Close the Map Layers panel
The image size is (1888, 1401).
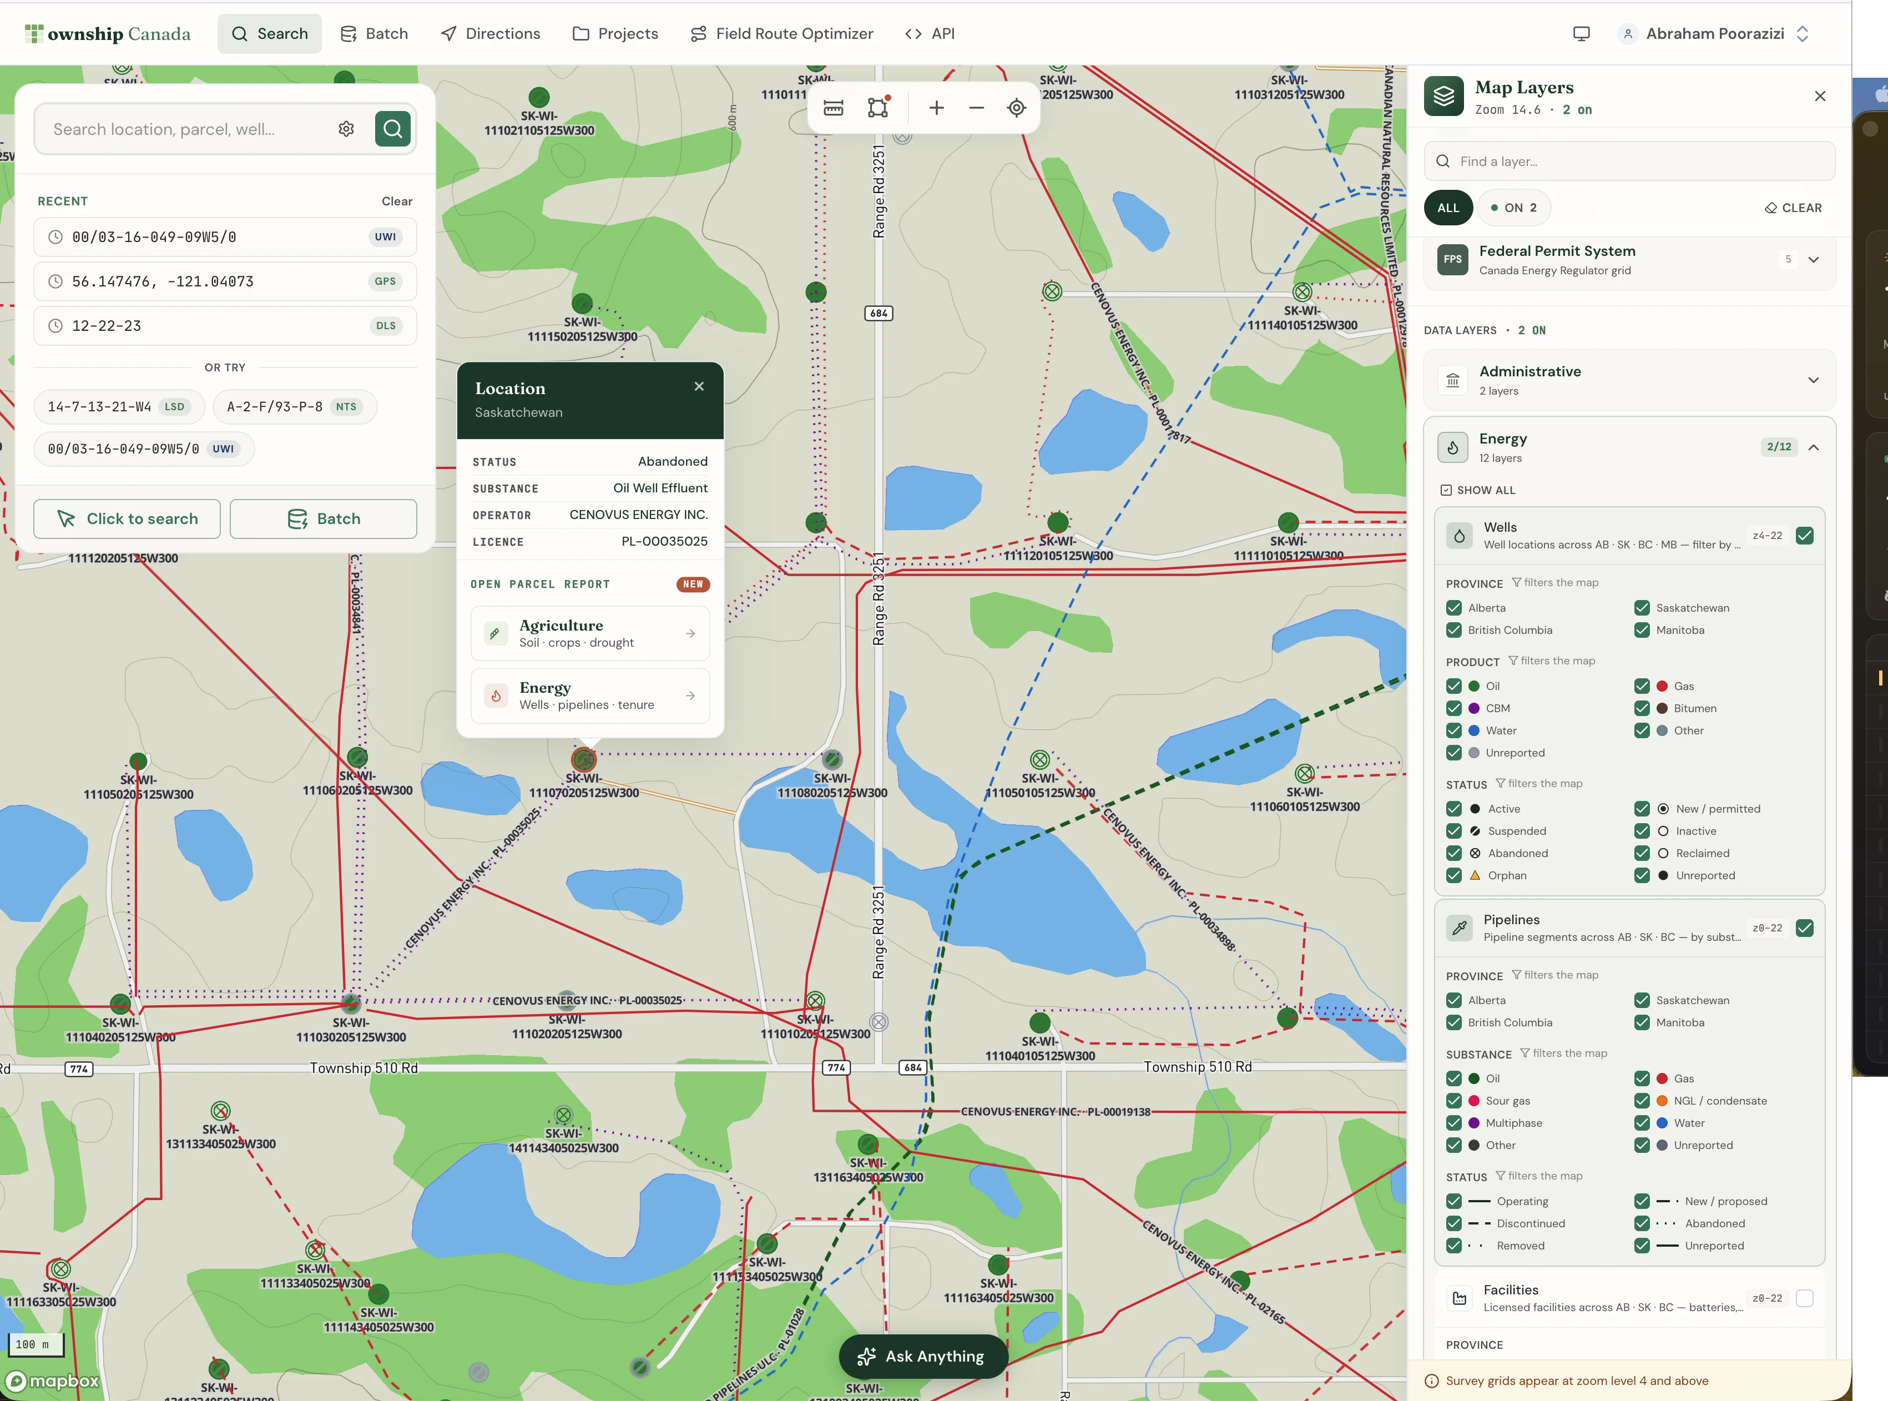(x=1819, y=96)
